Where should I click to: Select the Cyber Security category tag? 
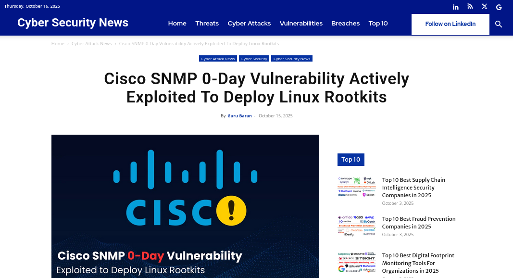pos(254,59)
